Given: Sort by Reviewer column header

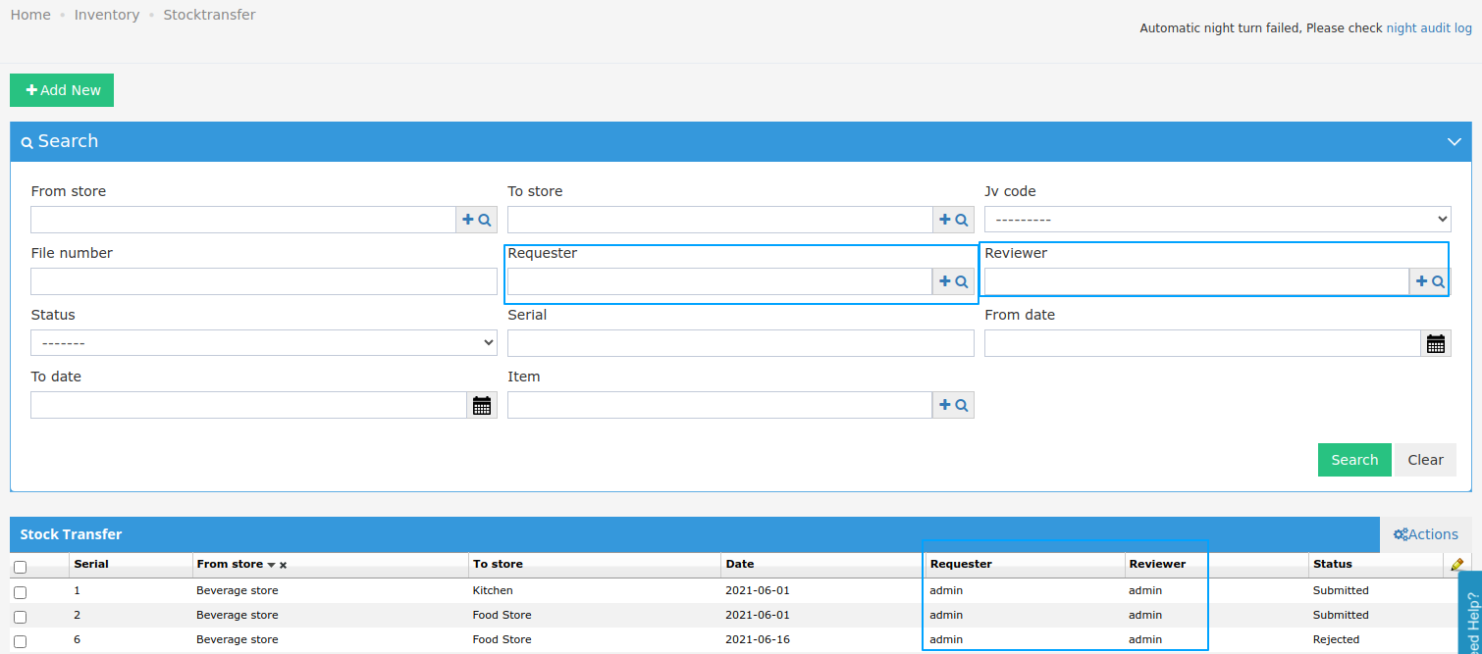Looking at the screenshot, I should pos(1157,564).
